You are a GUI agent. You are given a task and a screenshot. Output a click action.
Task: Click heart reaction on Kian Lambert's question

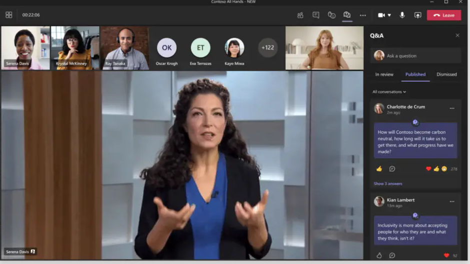446,256
